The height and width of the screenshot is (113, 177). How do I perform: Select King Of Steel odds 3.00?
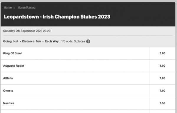(162, 53)
